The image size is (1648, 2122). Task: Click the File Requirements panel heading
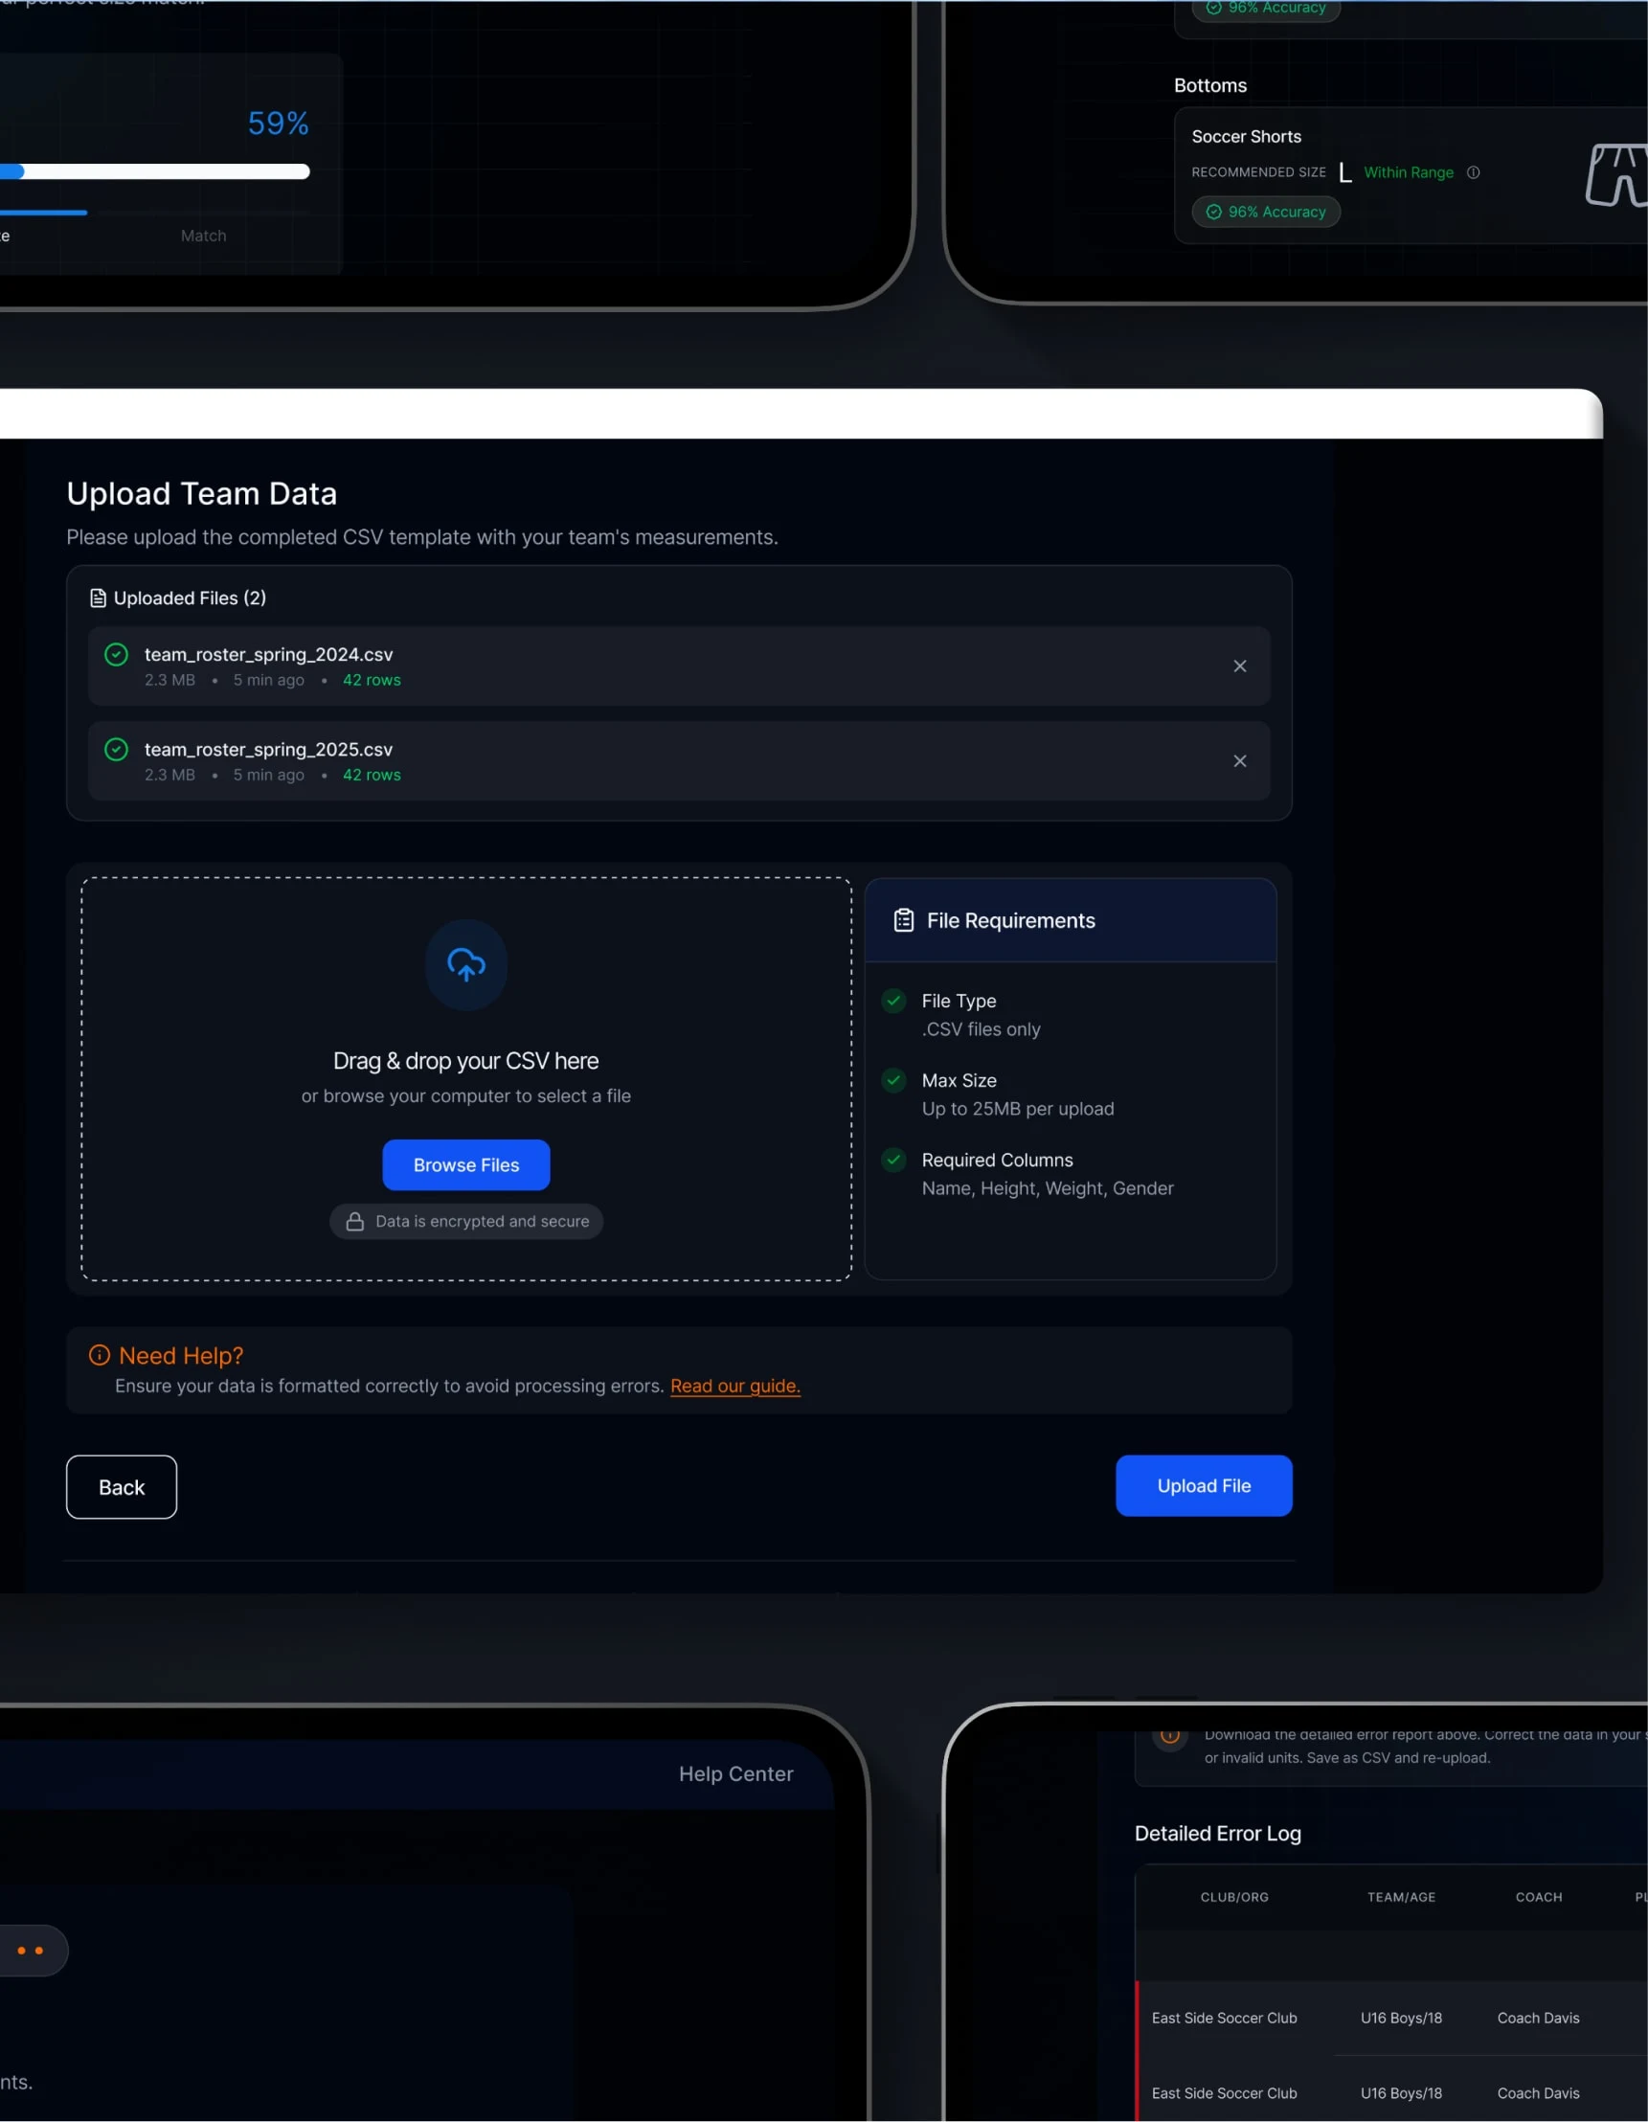(x=1010, y=920)
